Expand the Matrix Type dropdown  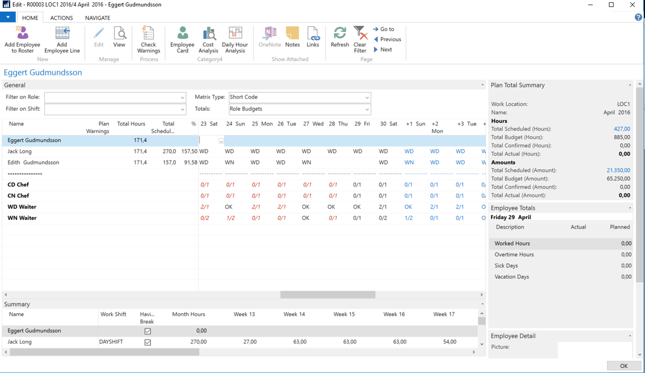coord(367,98)
